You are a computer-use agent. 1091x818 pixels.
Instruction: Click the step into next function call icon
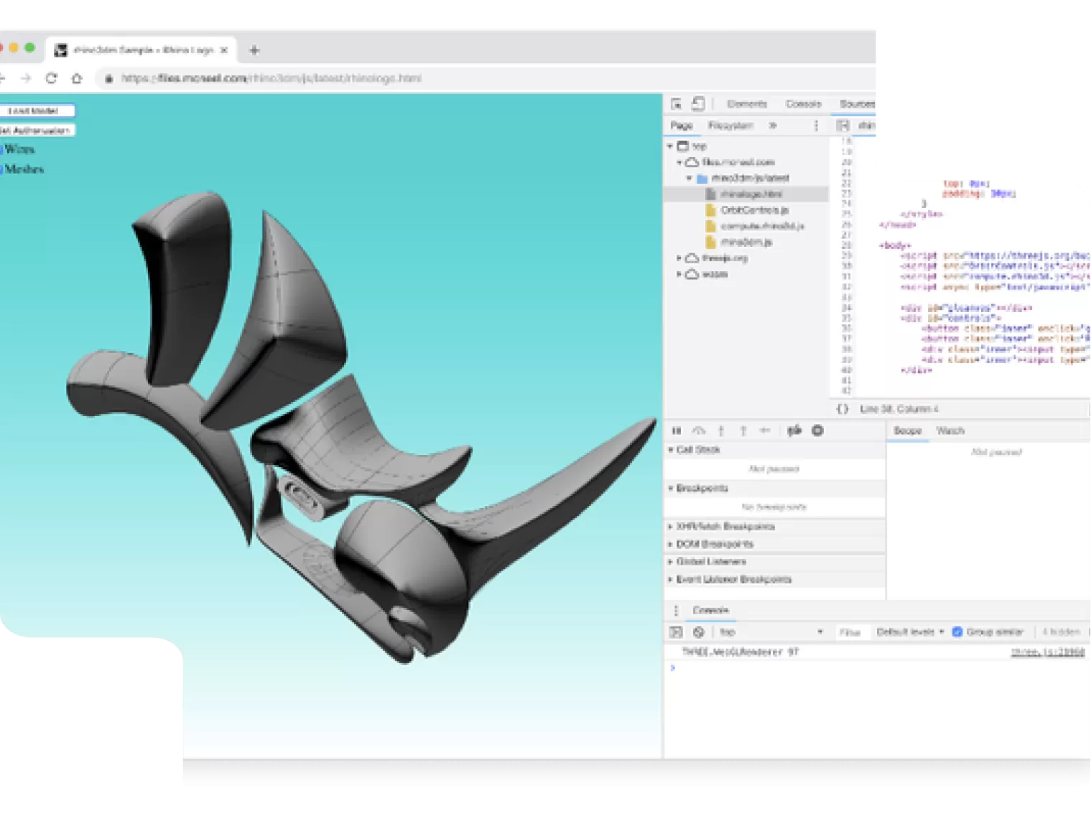[x=721, y=431]
